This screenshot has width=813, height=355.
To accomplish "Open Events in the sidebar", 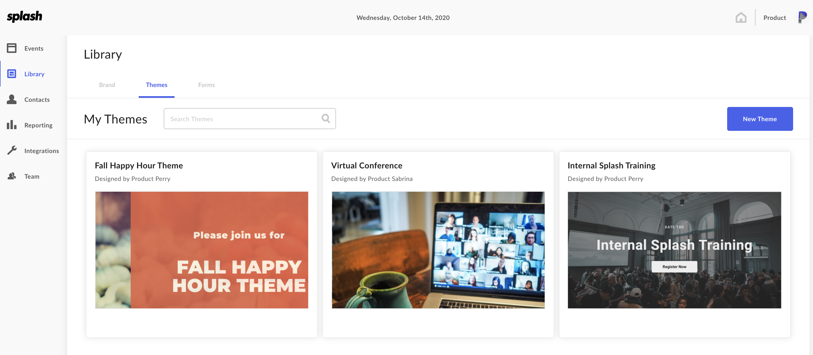I will click(34, 48).
